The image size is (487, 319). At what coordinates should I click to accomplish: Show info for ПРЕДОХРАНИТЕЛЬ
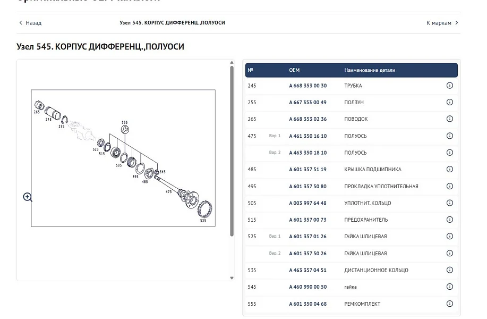(x=449, y=220)
